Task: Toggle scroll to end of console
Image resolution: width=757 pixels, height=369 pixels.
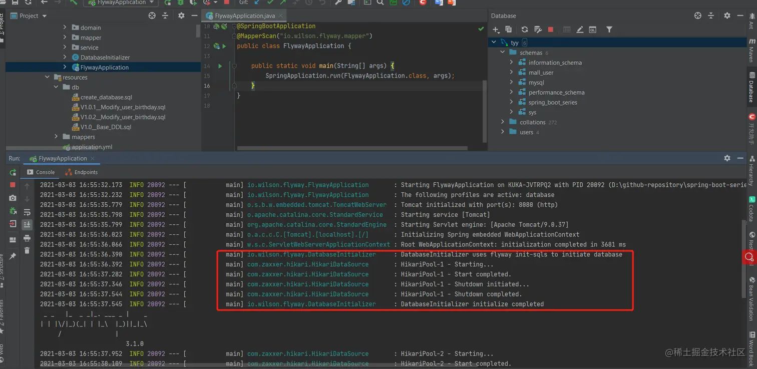Action: click(27, 225)
